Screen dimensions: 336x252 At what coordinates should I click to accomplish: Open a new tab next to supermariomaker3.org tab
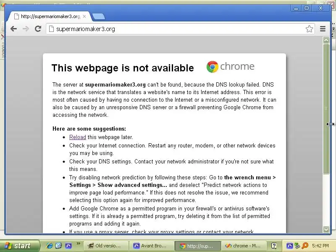(x=99, y=16)
